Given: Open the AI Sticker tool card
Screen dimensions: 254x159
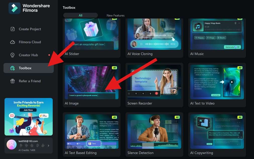Looking at the screenshot, I should [92, 38].
